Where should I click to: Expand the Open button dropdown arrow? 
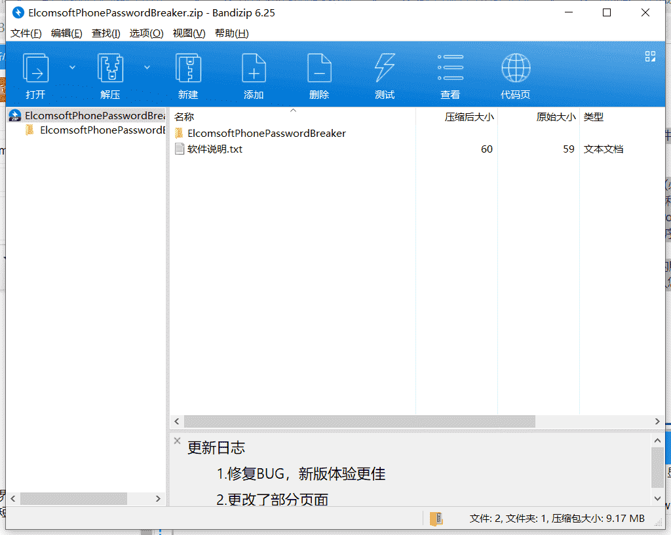tap(72, 67)
